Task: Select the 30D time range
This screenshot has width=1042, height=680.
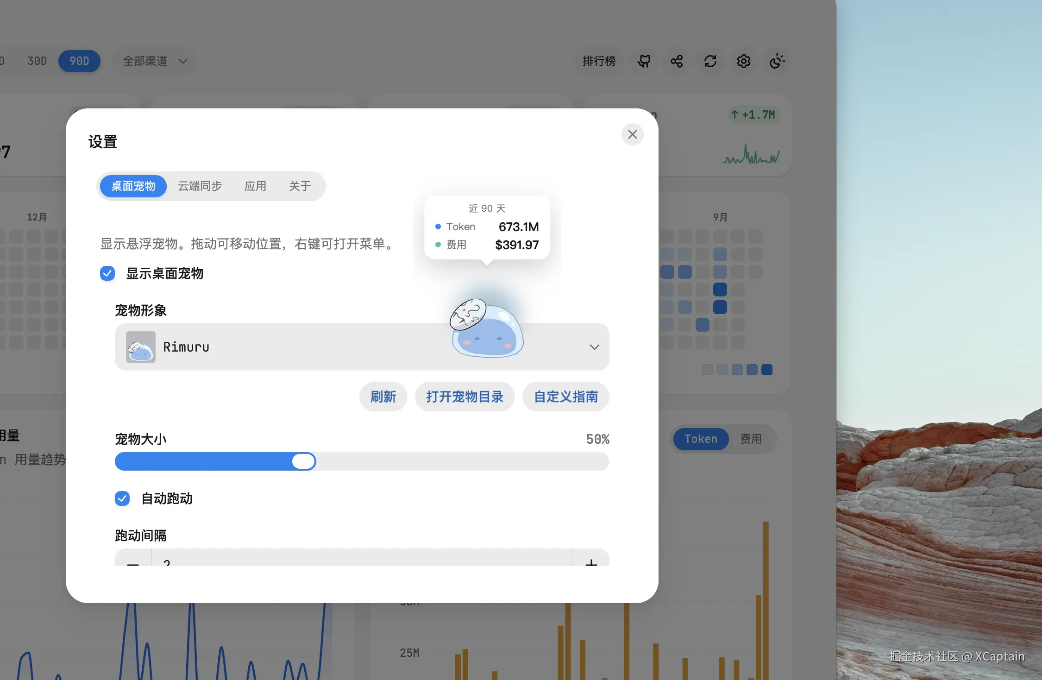Action: [37, 61]
